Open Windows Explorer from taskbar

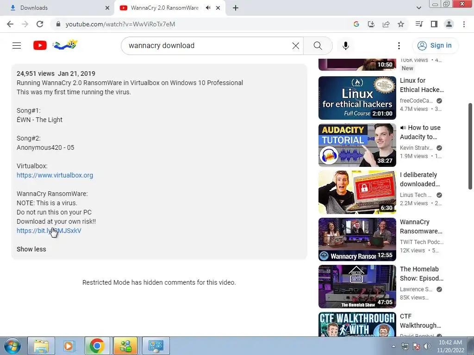pos(41,346)
